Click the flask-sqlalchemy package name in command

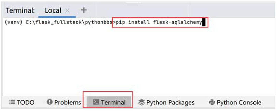[x=178, y=22]
